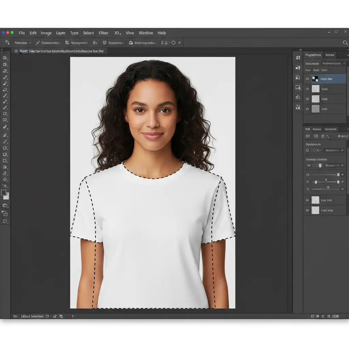Screen dimensions: 349x349
Task: Click the open document's title tab
Action: coord(61,51)
